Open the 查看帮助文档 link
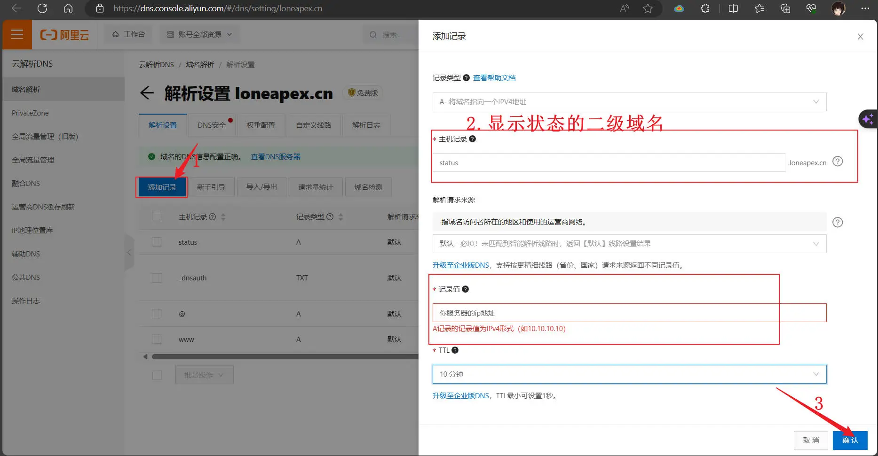 point(494,78)
